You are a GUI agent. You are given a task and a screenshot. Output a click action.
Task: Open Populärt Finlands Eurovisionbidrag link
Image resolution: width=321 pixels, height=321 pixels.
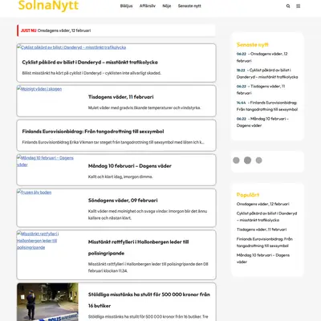point(265,242)
